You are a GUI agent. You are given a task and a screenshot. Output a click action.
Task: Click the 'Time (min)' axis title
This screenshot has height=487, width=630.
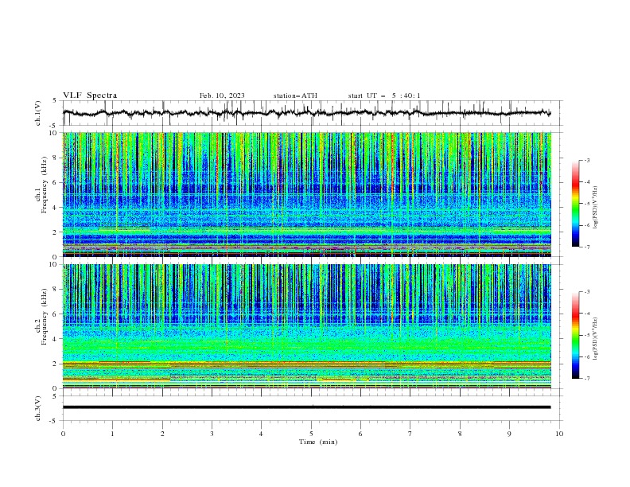click(318, 442)
